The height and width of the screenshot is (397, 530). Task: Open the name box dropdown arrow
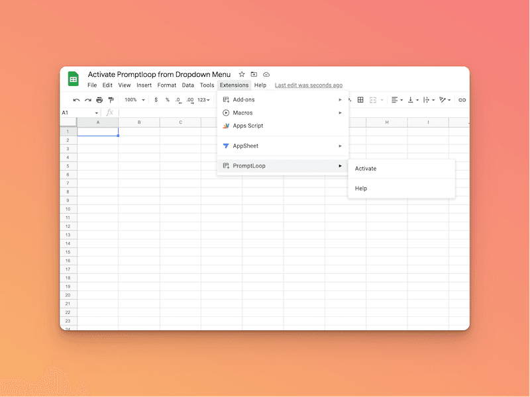tap(97, 113)
